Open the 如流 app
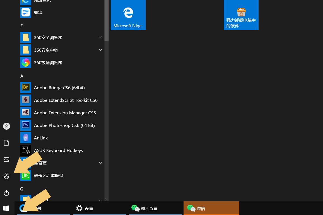Screen dimensions: 323x215 tap(38, 12)
